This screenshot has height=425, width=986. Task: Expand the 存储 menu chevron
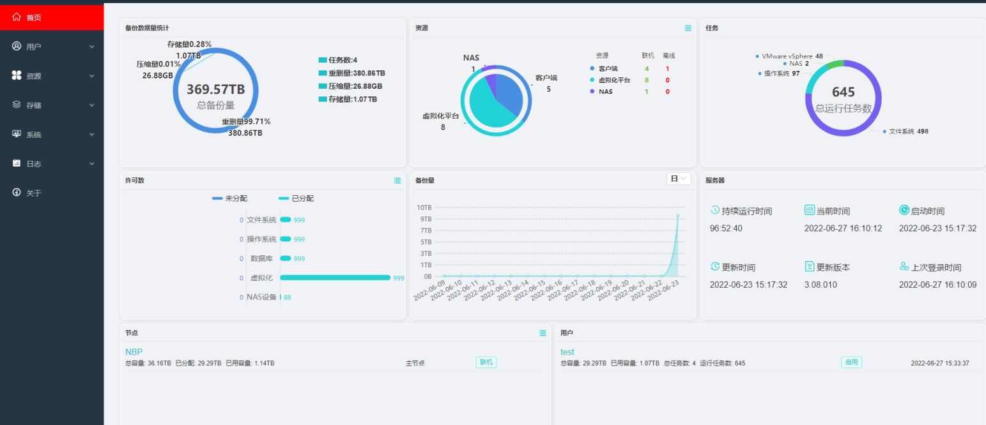point(91,105)
